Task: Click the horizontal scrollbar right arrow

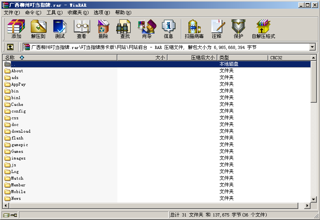Action: [307, 206]
